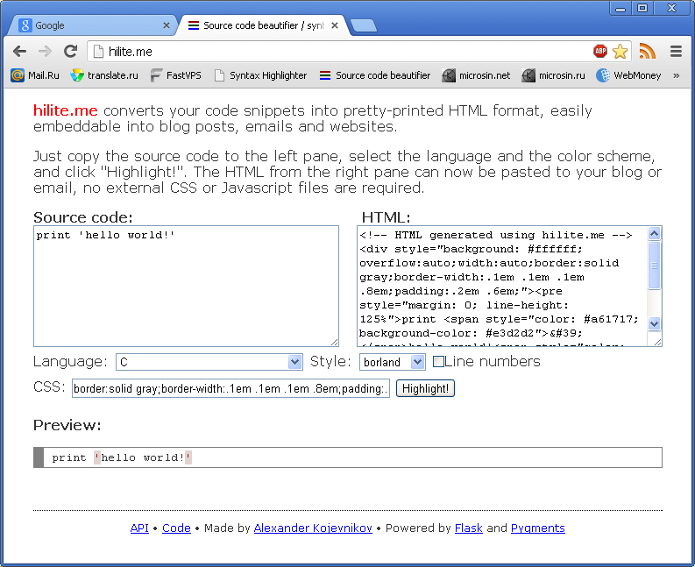Screen dimensions: 695x567
Task: Open the WebMoney bookmark
Action: click(x=628, y=75)
